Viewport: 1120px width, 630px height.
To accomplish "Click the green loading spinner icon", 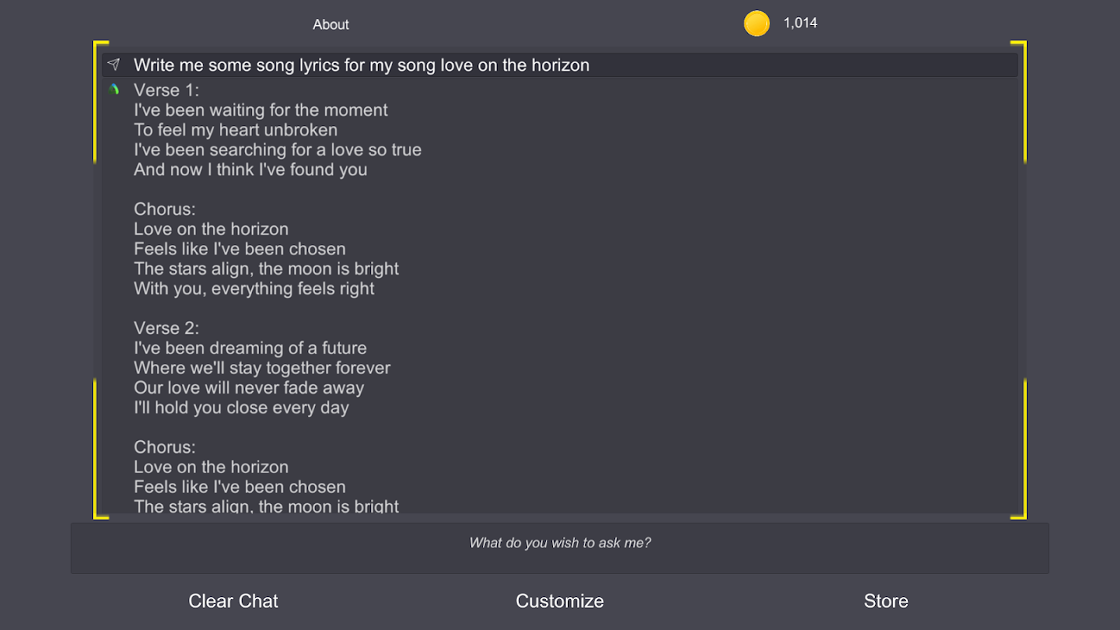I will click(x=114, y=90).
